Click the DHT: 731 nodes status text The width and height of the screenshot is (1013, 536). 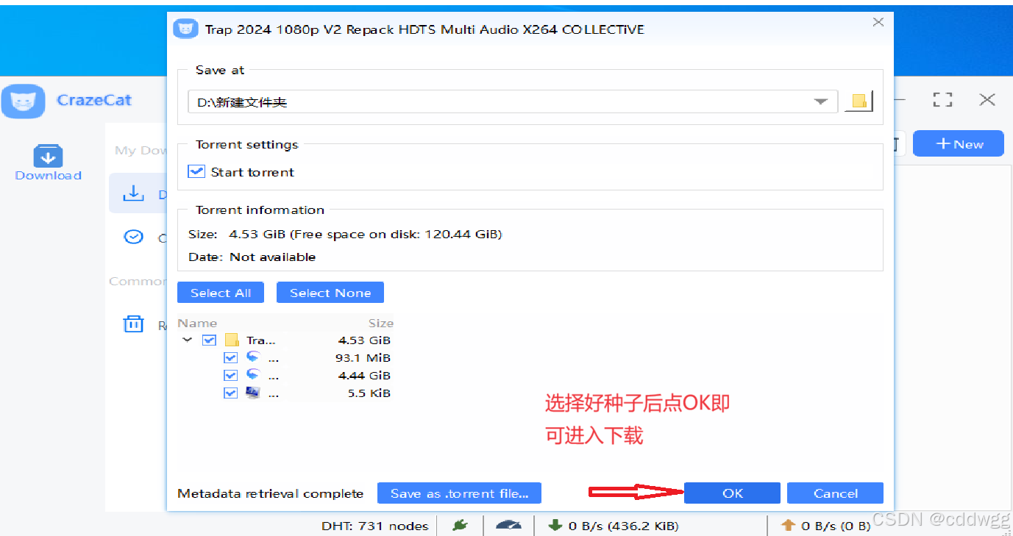(374, 526)
